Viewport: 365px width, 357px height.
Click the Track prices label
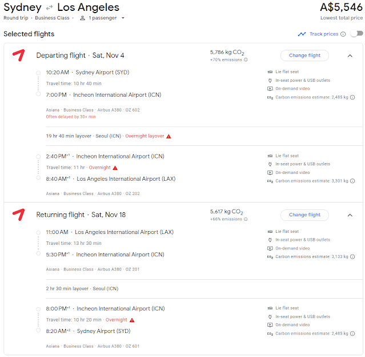click(x=324, y=34)
